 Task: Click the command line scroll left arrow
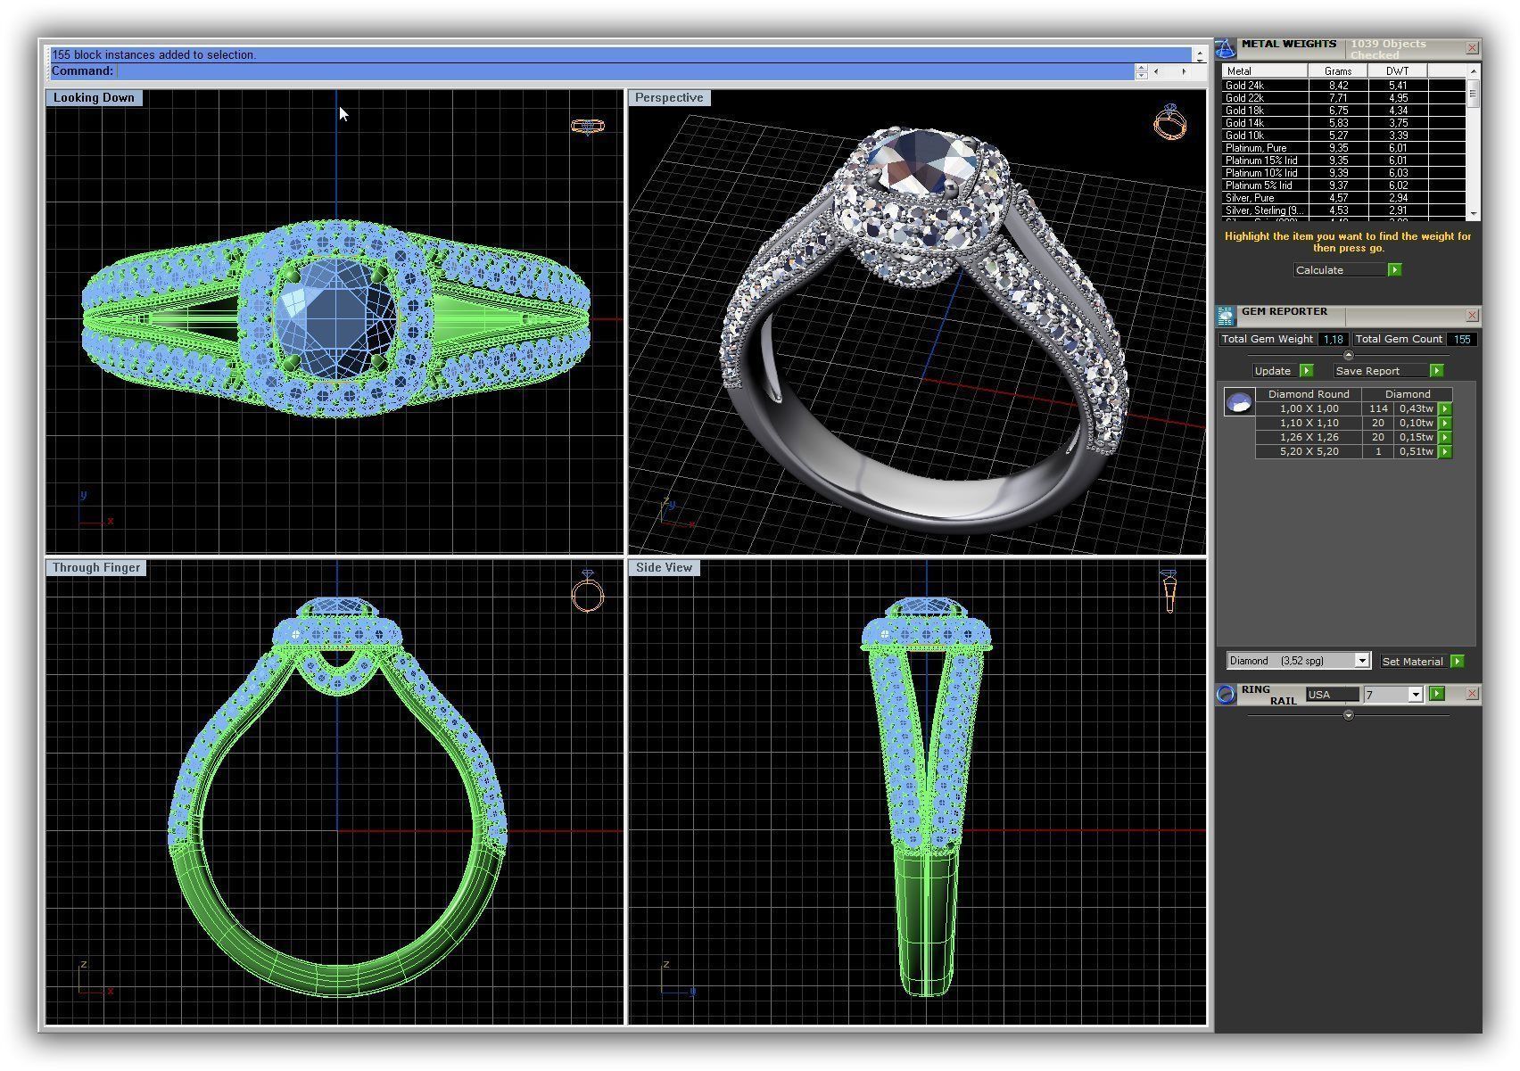coord(1157,71)
